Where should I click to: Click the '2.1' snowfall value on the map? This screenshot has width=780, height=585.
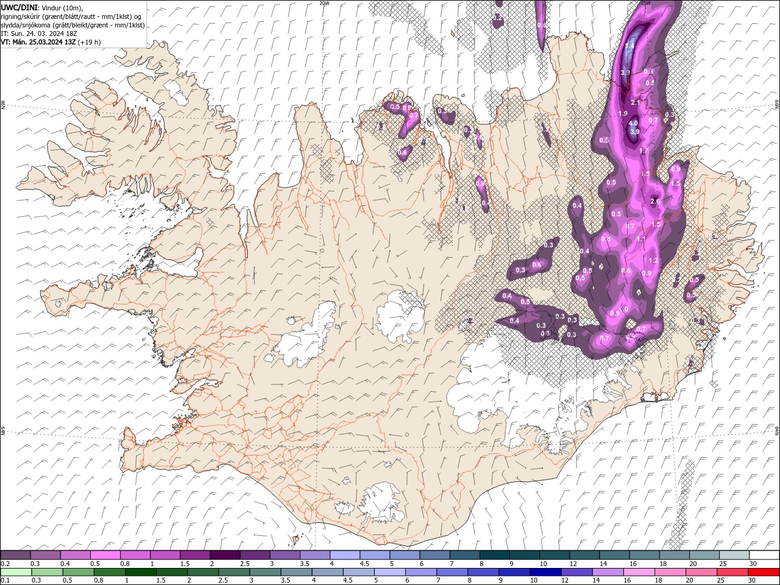(636, 102)
